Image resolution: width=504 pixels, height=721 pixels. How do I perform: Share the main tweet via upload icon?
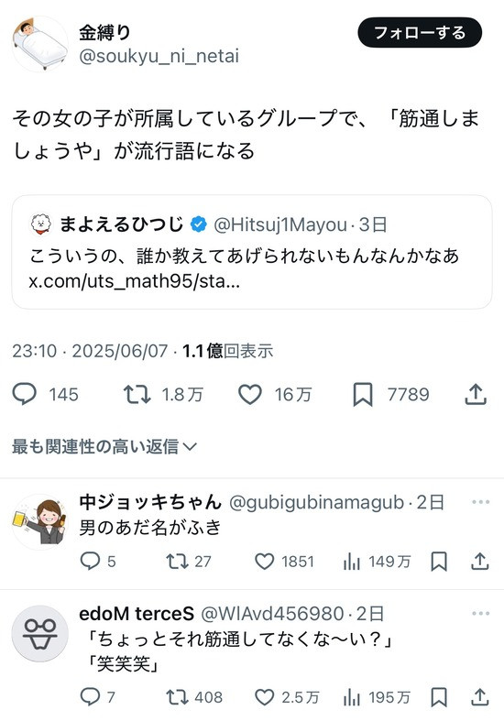476,395
